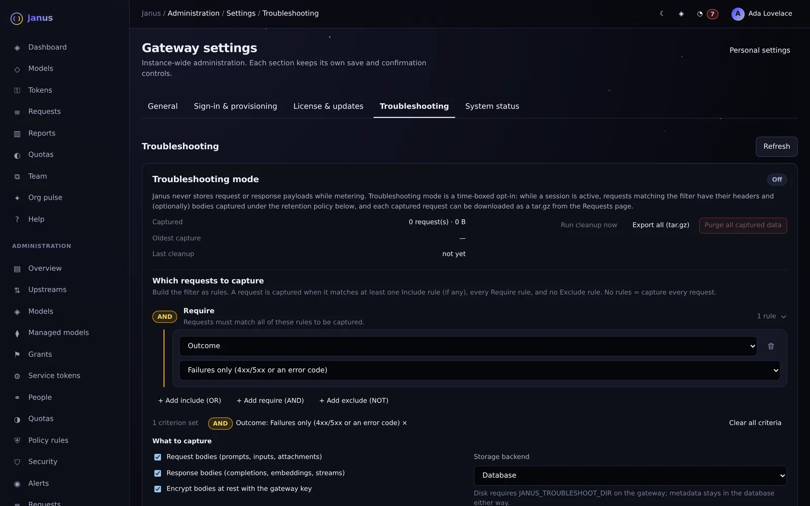The width and height of the screenshot is (810, 506).
Task: Switch to the General tab
Action: 163,106
